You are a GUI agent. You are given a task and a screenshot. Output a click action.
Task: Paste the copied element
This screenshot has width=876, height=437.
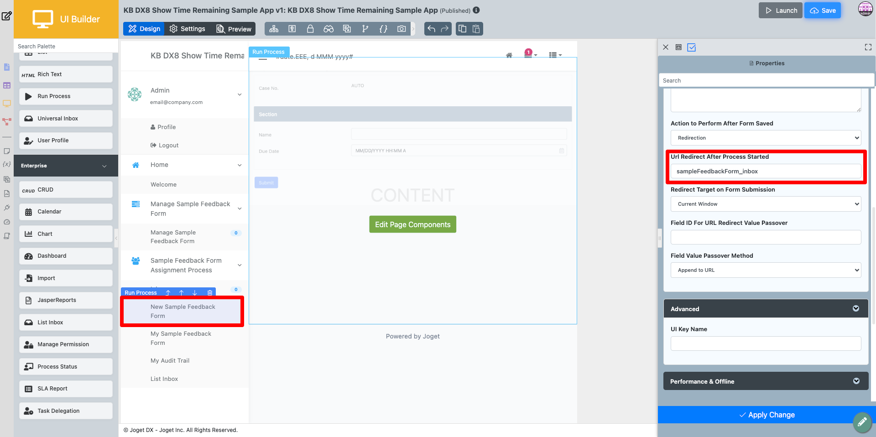coord(476,29)
